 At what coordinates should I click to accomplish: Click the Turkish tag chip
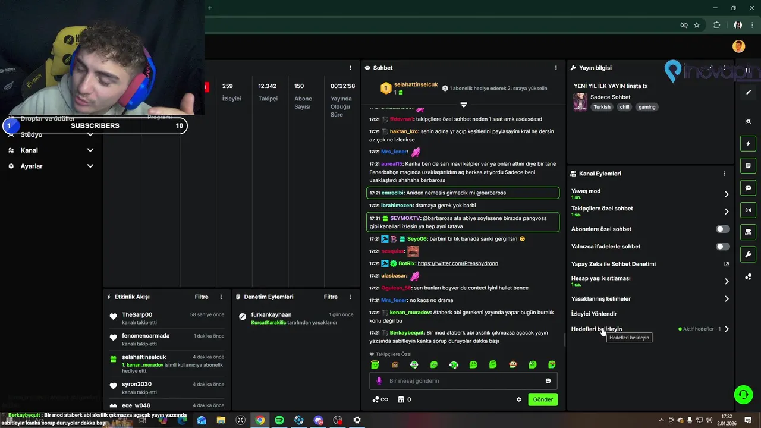[x=602, y=107]
